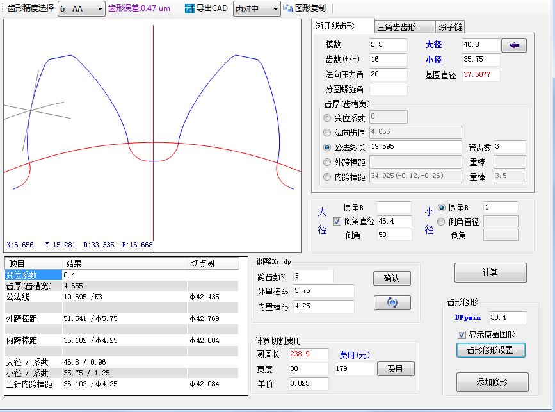The height and width of the screenshot is (412, 555).
Task: Open the 齿形精度选择 dropdown showing 6 AA
Action: tap(81, 8)
